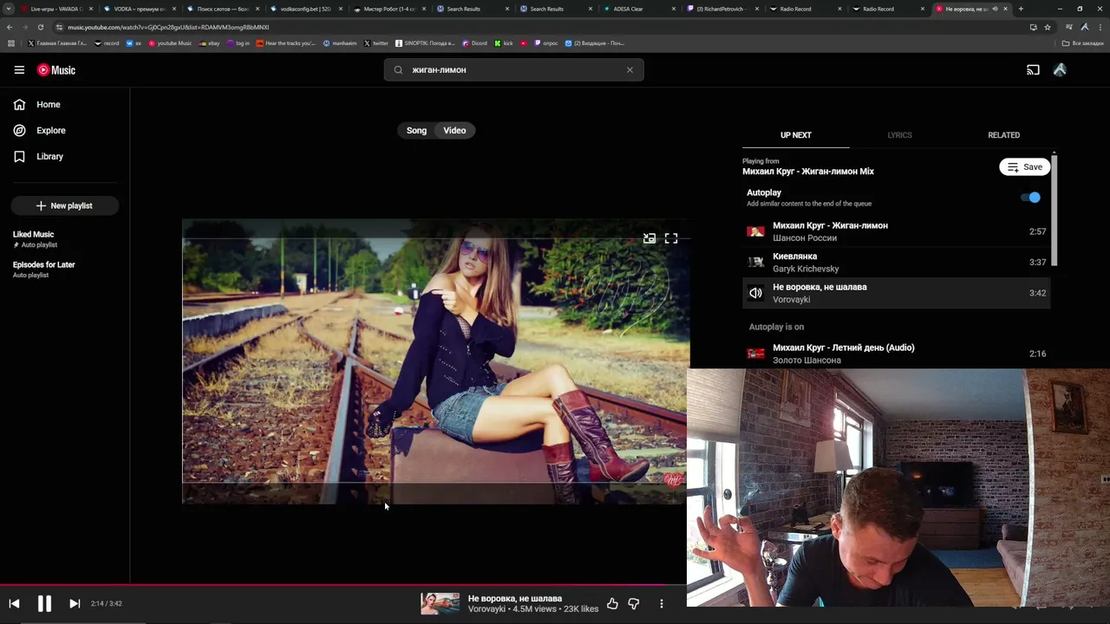Click the player bar song thumbnail
1110x624 pixels.
[x=440, y=604]
